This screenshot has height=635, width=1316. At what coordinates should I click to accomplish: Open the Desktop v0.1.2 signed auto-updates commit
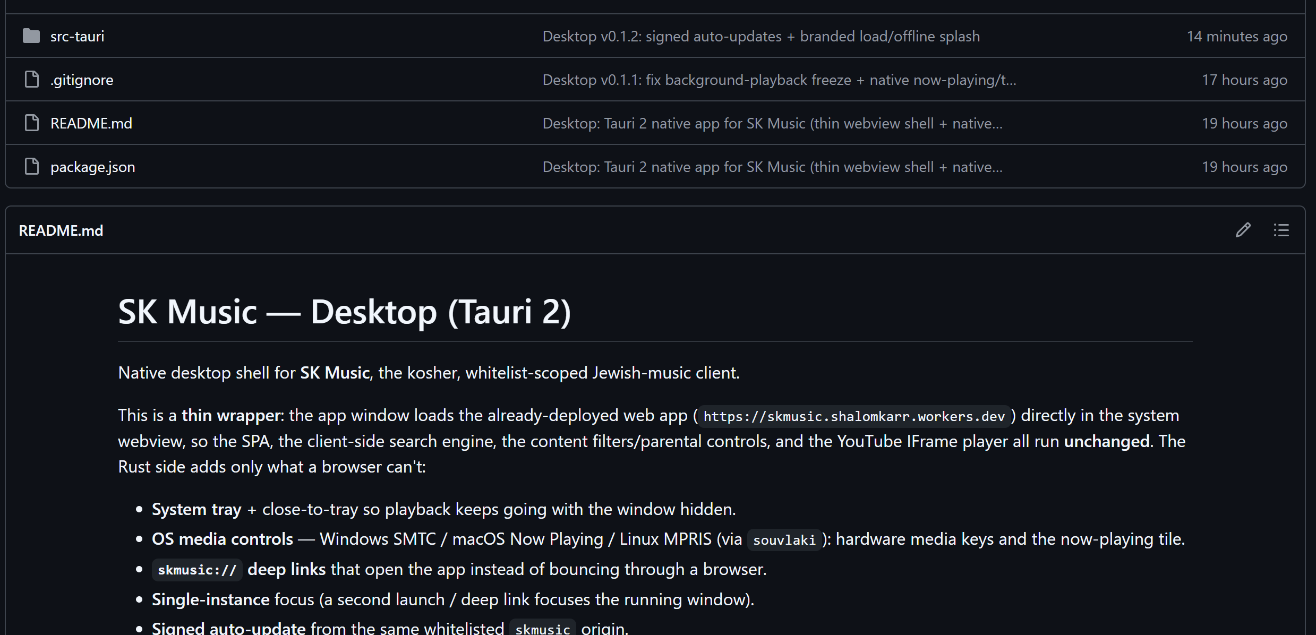761,36
